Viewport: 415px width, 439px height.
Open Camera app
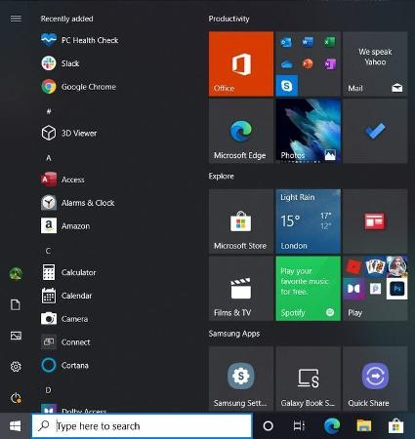(64, 319)
